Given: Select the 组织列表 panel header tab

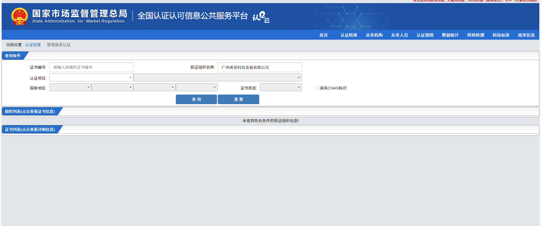Looking at the screenshot, I should (x=30, y=111).
